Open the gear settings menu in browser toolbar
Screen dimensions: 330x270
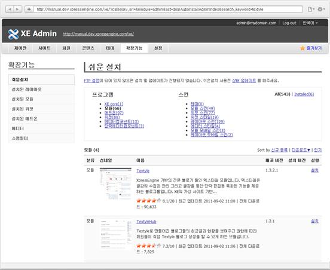(321, 9)
